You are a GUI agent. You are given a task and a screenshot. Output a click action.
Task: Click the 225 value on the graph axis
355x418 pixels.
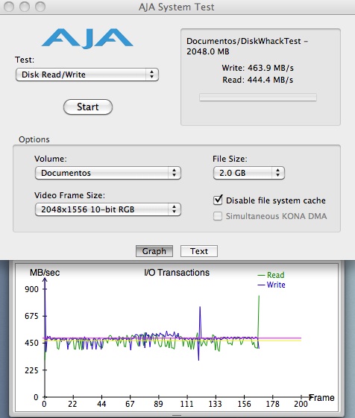point(32,370)
